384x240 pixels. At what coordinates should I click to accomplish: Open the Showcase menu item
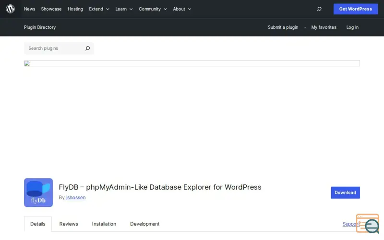coord(51,9)
